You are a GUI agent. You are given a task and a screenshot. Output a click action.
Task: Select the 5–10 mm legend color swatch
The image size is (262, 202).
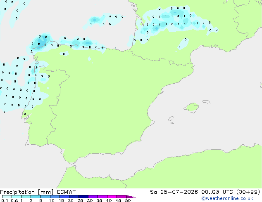click(45, 197)
